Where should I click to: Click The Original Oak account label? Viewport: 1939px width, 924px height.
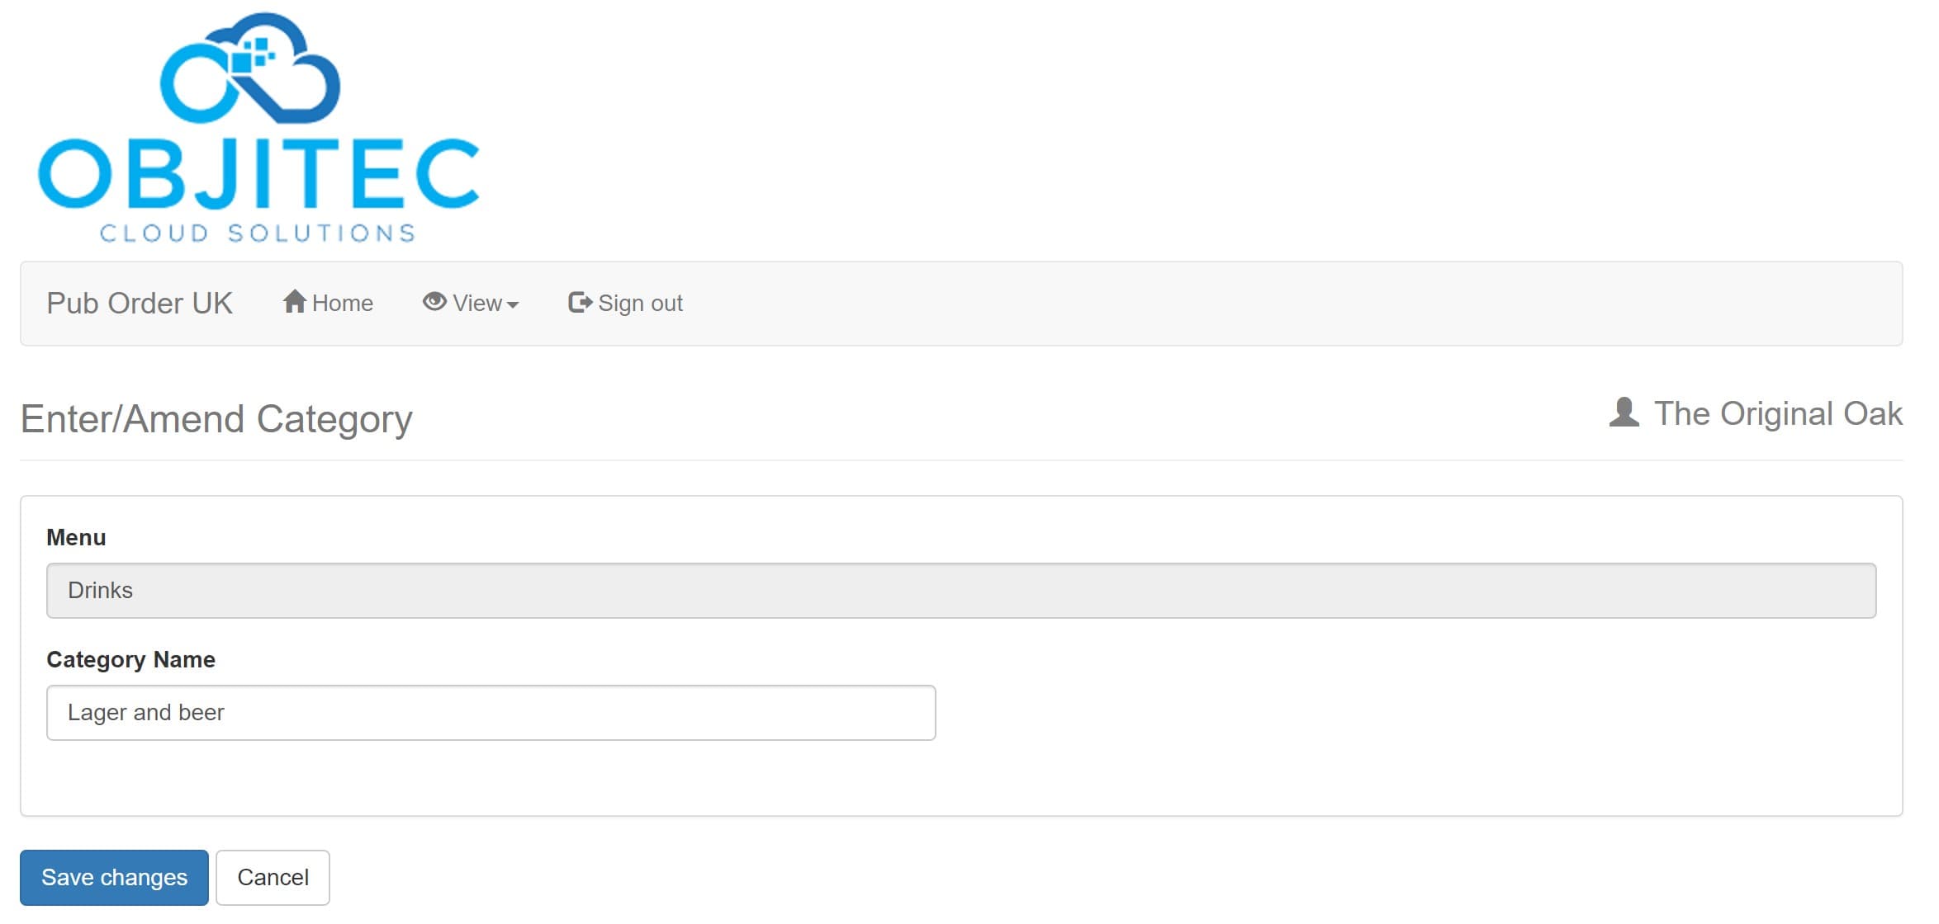[1778, 413]
